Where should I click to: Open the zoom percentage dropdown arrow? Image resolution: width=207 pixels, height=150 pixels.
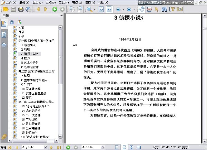[x=103, y=147]
